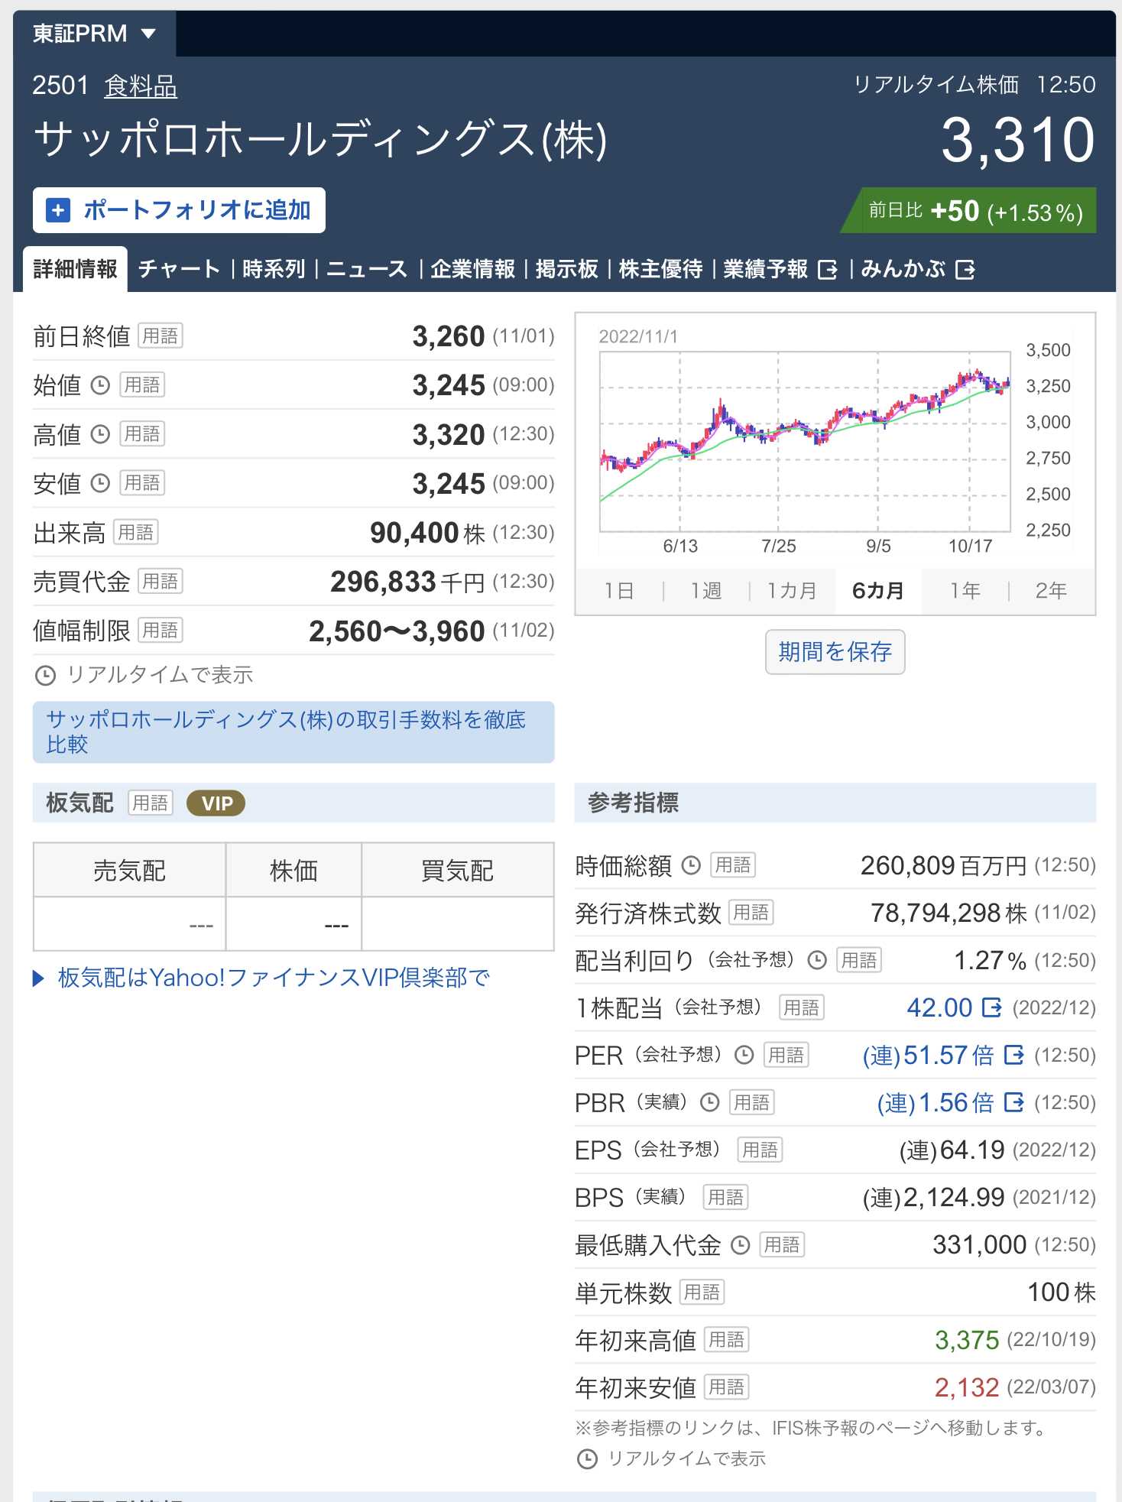
Task: Open 用語 glossary for 年初来安値
Action: 726,1387
